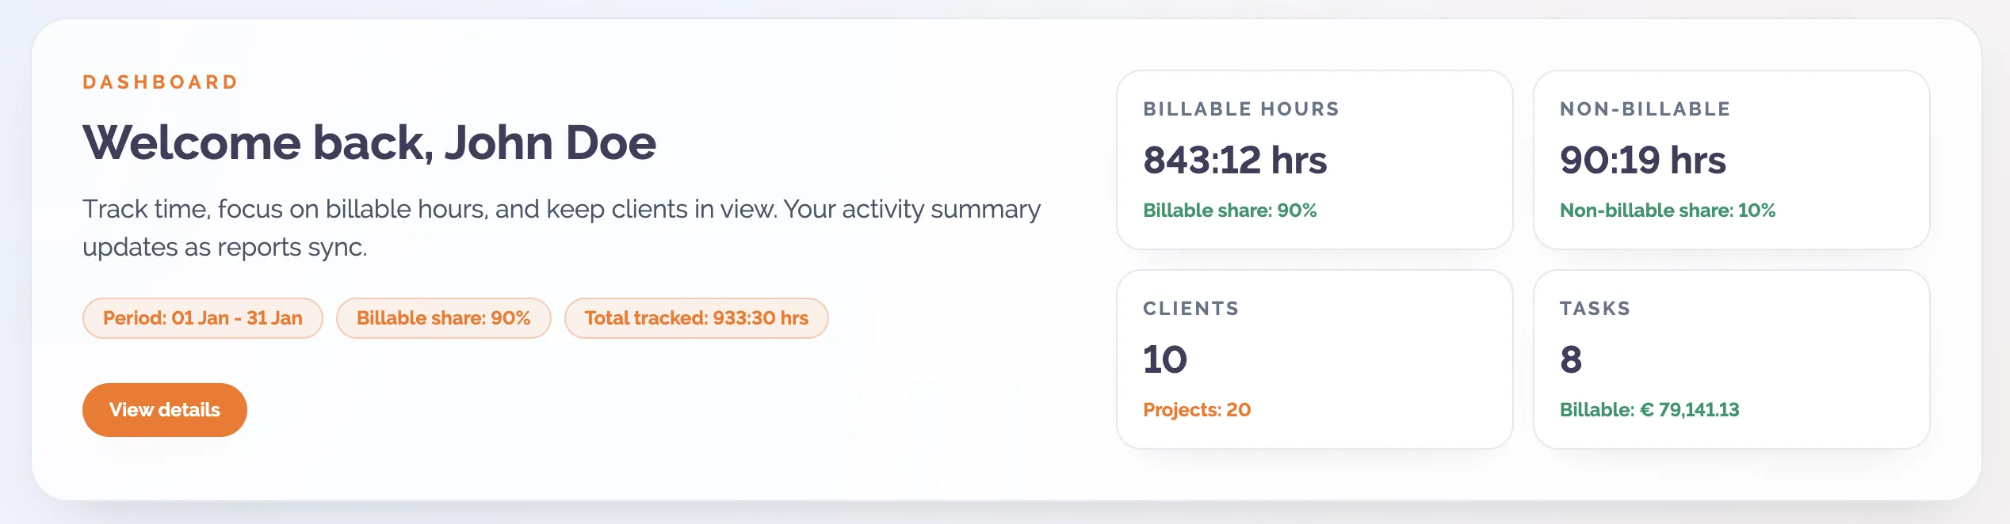
Task: Click the View details button
Action: click(164, 409)
